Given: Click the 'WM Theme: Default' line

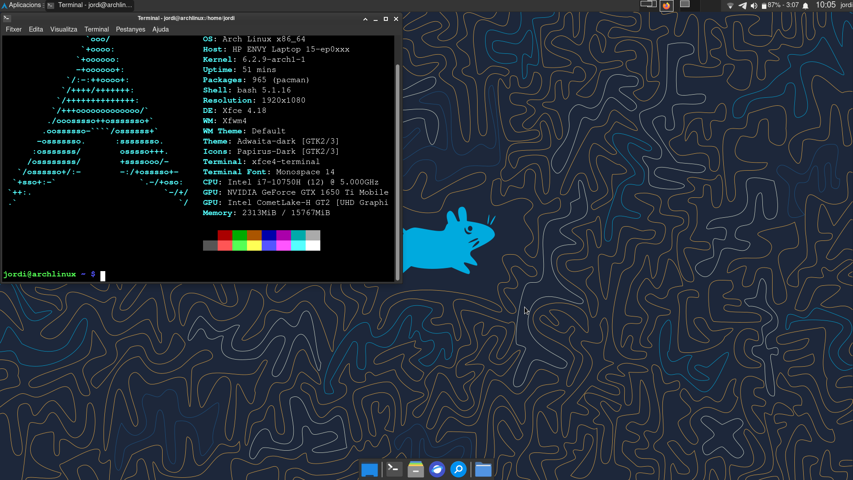Looking at the screenshot, I should 244,131.
